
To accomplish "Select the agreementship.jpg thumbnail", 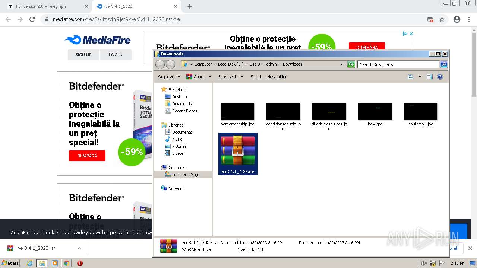I will click(237, 111).
